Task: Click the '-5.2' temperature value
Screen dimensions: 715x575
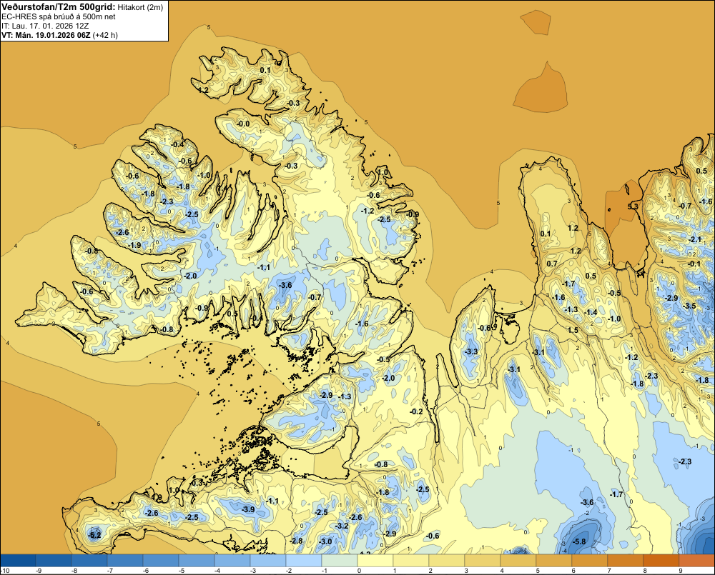Action: coord(94,535)
